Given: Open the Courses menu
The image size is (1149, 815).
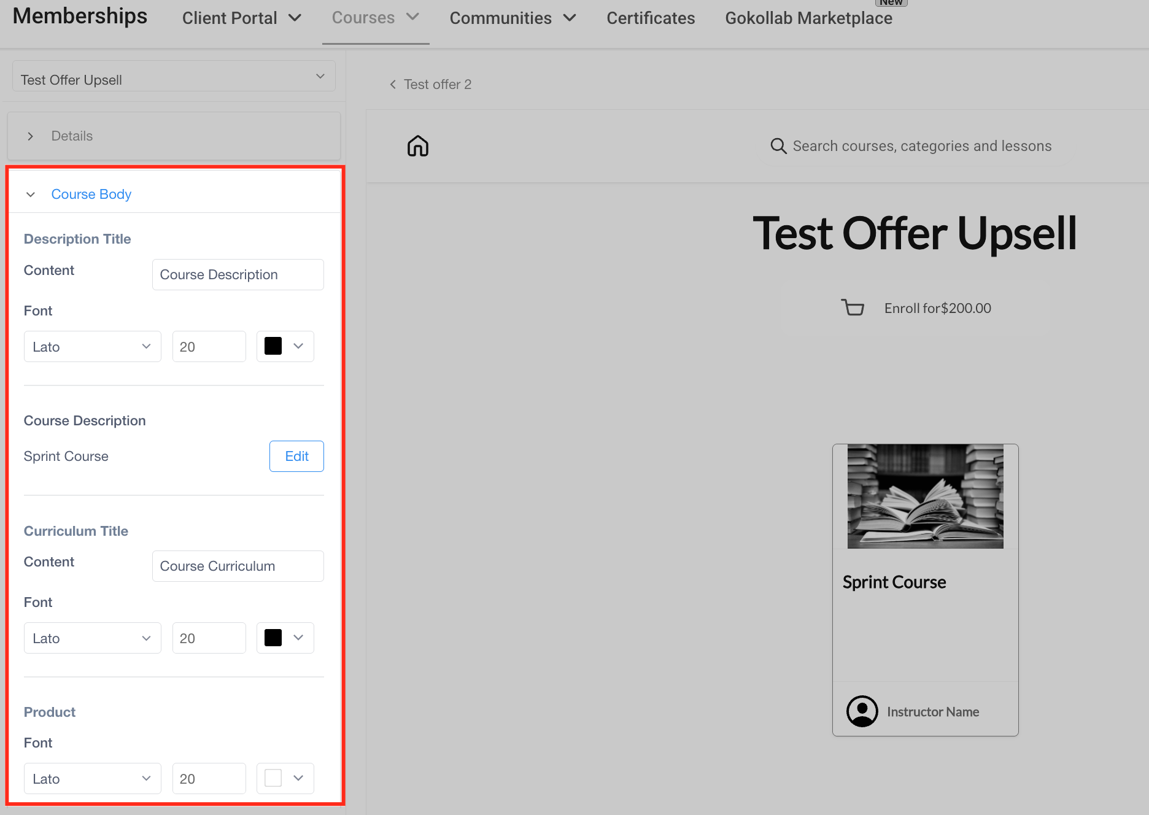Looking at the screenshot, I should click(x=376, y=18).
